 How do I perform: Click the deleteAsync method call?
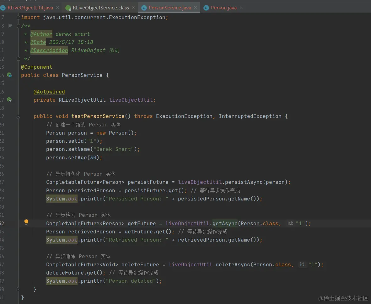coord(233,265)
